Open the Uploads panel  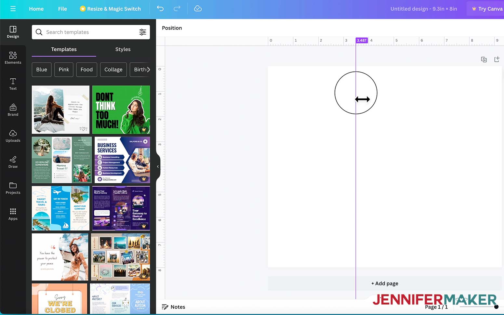[13, 136]
